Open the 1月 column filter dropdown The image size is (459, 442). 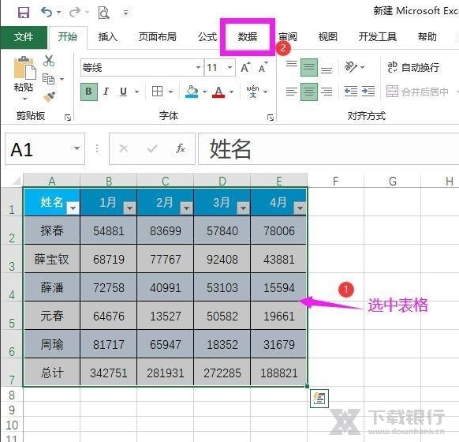pyautogui.click(x=129, y=208)
